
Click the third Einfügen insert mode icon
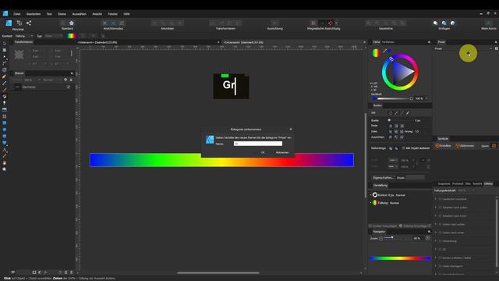click(x=452, y=23)
